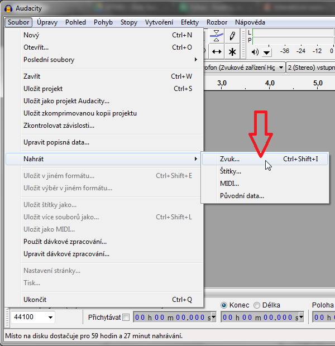Expand the Nahrát submenu
This screenshot has width=335, height=346.
coord(104,159)
